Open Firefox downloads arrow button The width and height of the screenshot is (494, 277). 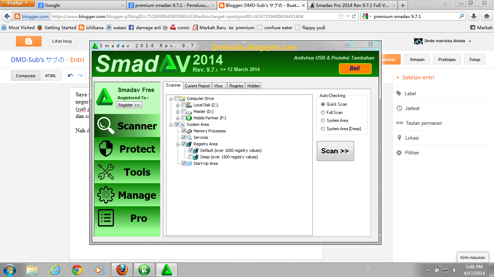click(x=474, y=16)
